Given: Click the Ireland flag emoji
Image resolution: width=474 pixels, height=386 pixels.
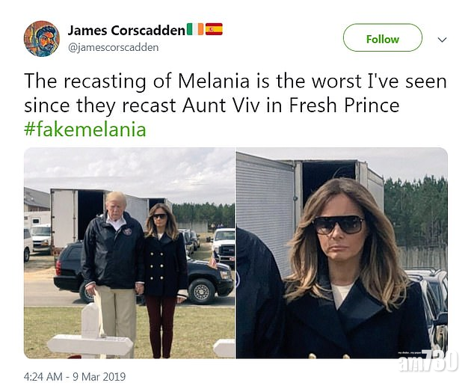Looking at the screenshot, I should pyautogui.click(x=195, y=30).
